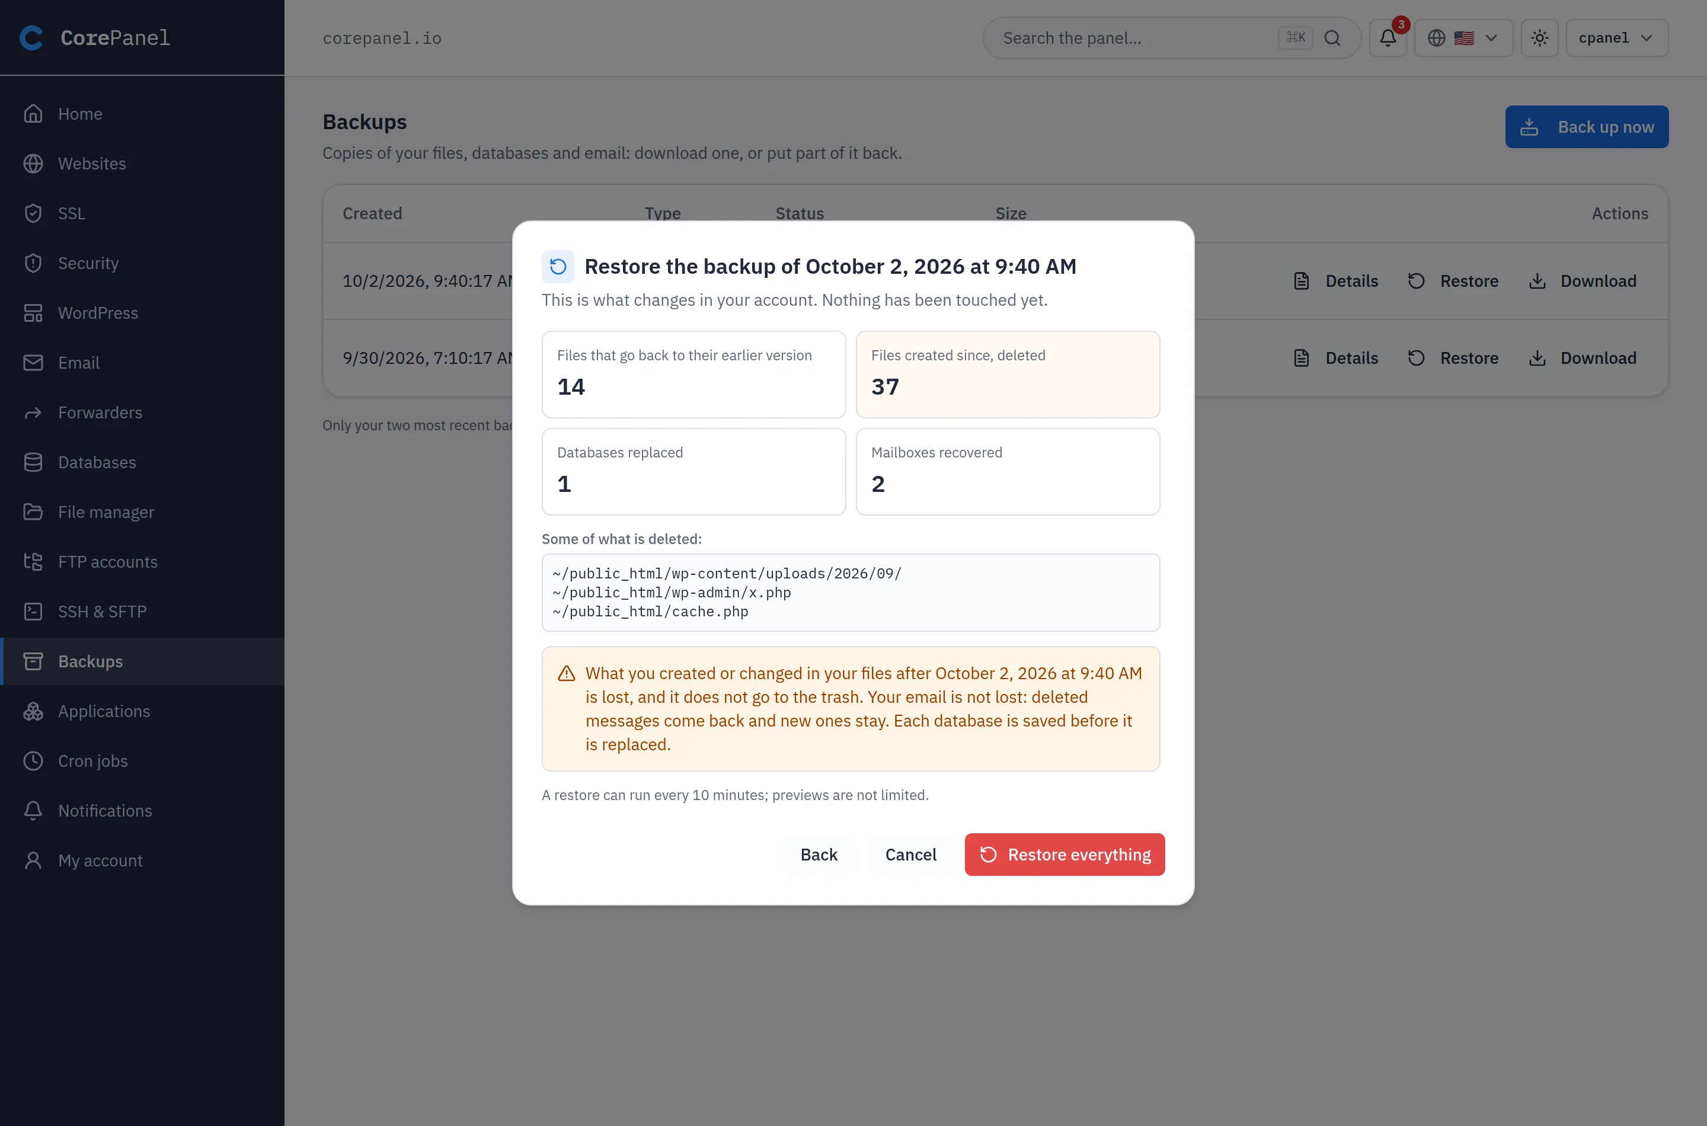1707x1126 pixels.
Task: Open the language flag dropdown
Action: (1463, 38)
